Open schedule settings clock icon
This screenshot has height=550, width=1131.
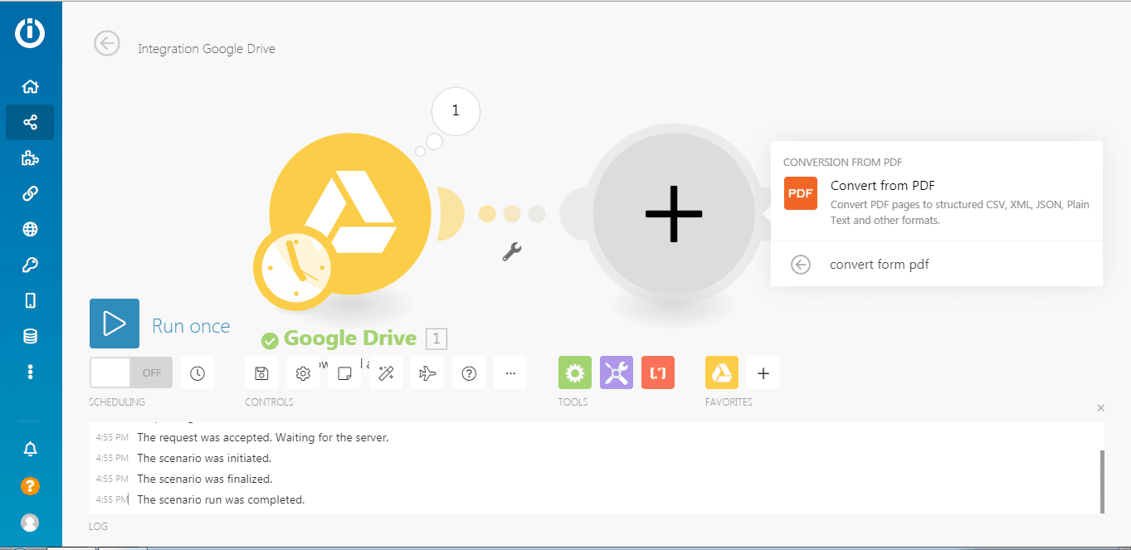[x=197, y=373]
